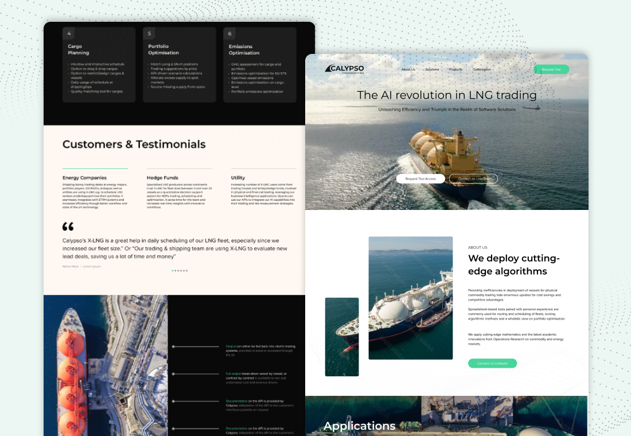Click green Connect on LinkedIn button under About Us
The width and height of the screenshot is (631, 436).
492,363
